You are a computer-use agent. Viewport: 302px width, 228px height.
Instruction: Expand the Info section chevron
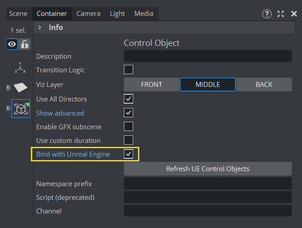[40, 27]
